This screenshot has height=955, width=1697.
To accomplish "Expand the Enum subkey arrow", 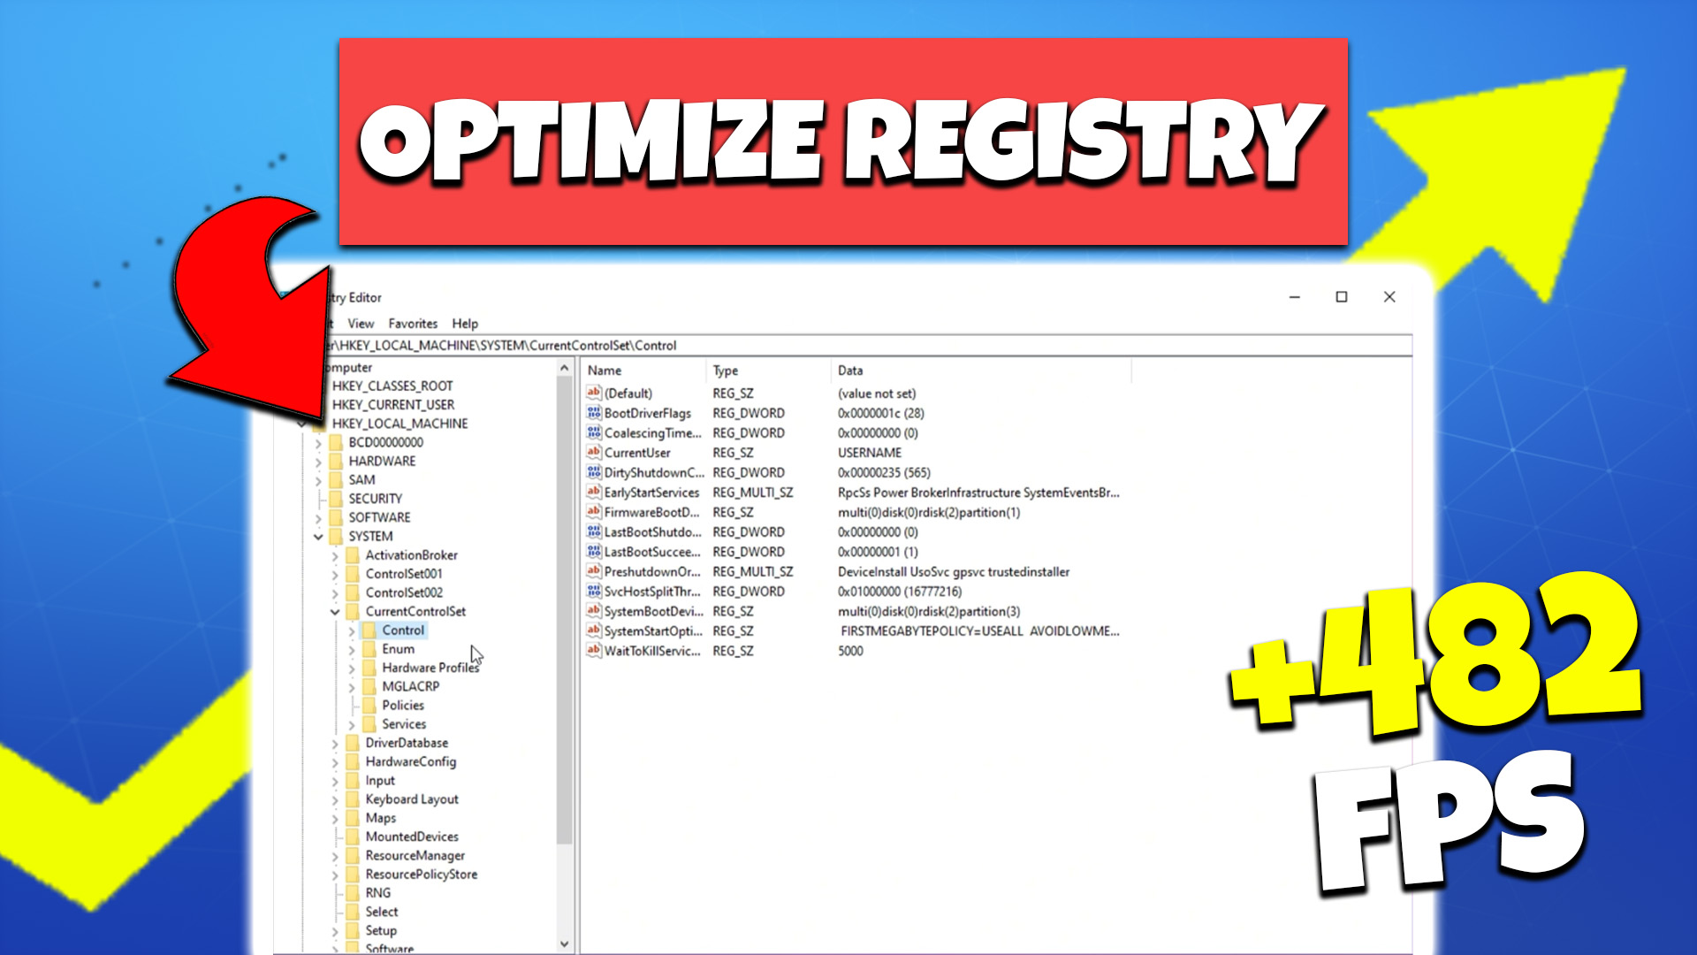I will click(352, 649).
